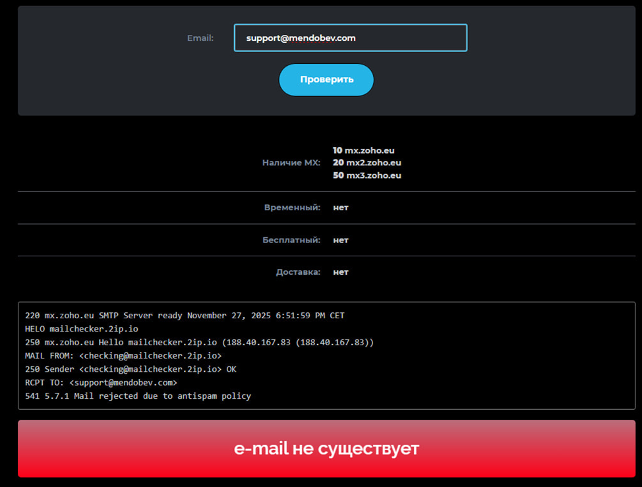This screenshot has width=642, height=487.
Task: Click the email address input field
Action: [x=350, y=38]
